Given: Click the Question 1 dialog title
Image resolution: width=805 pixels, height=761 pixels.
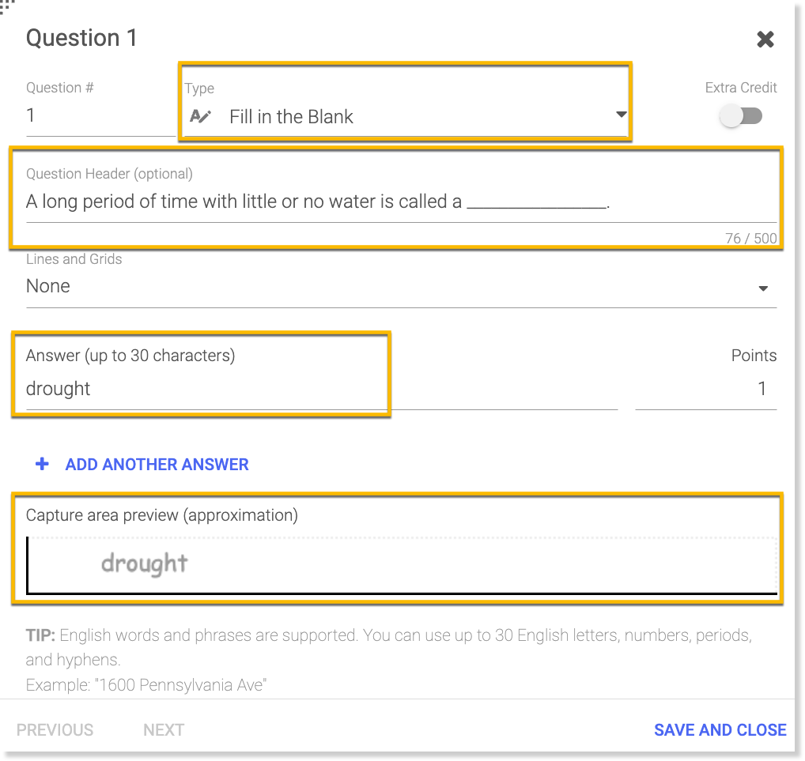Looking at the screenshot, I should 81,38.
